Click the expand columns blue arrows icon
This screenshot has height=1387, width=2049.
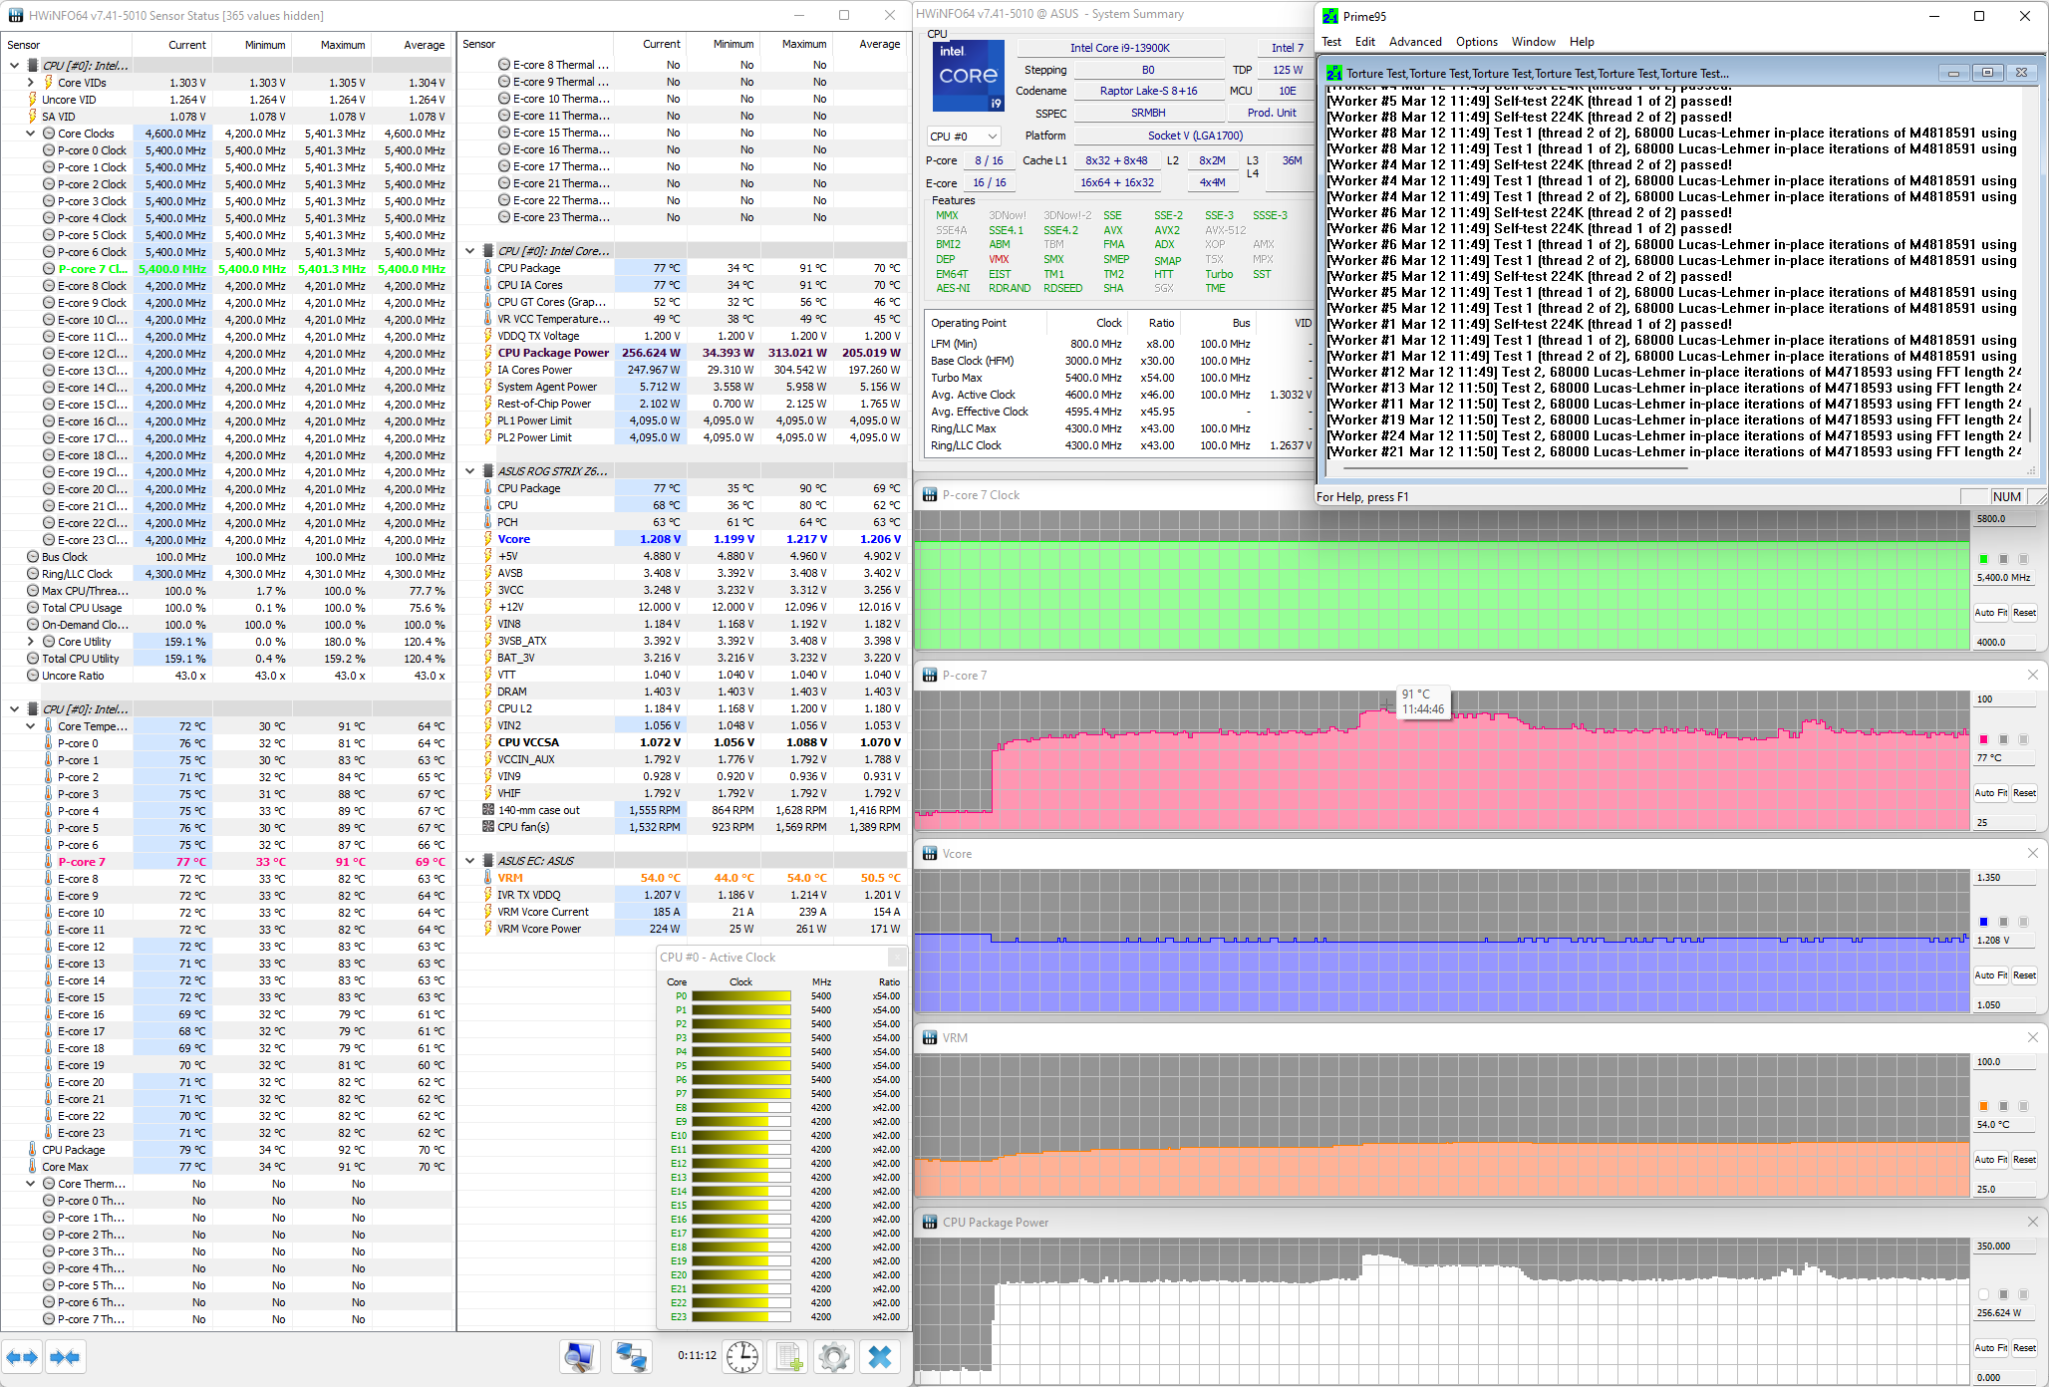[x=21, y=1357]
